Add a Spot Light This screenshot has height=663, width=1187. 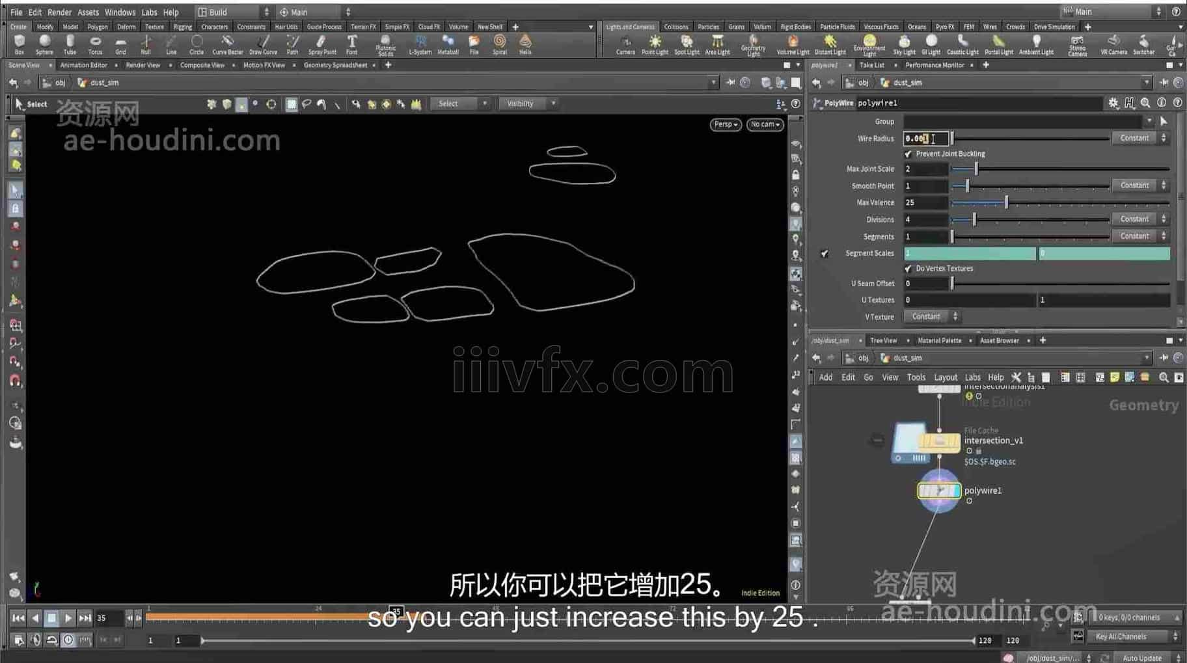click(687, 44)
